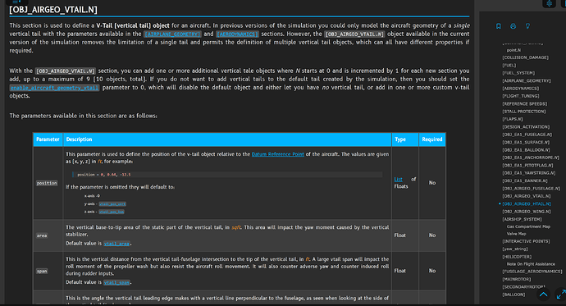Open Note On Flight Assistance sub-entry
The height and width of the screenshot is (306, 566).
[531, 264]
